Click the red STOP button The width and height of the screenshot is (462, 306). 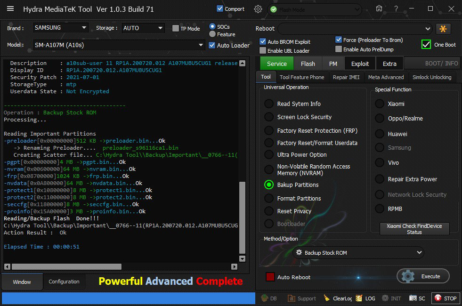tap(445, 298)
